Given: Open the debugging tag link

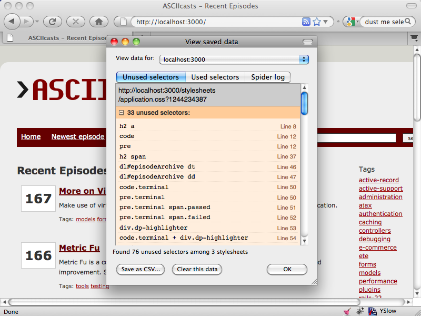Looking at the screenshot, I should [375, 239].
